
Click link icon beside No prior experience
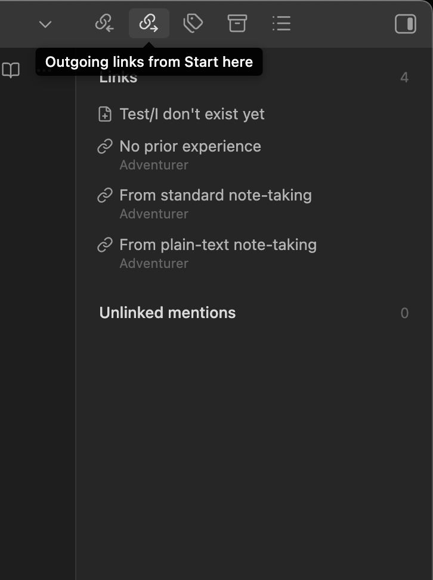tap(105, 146)
